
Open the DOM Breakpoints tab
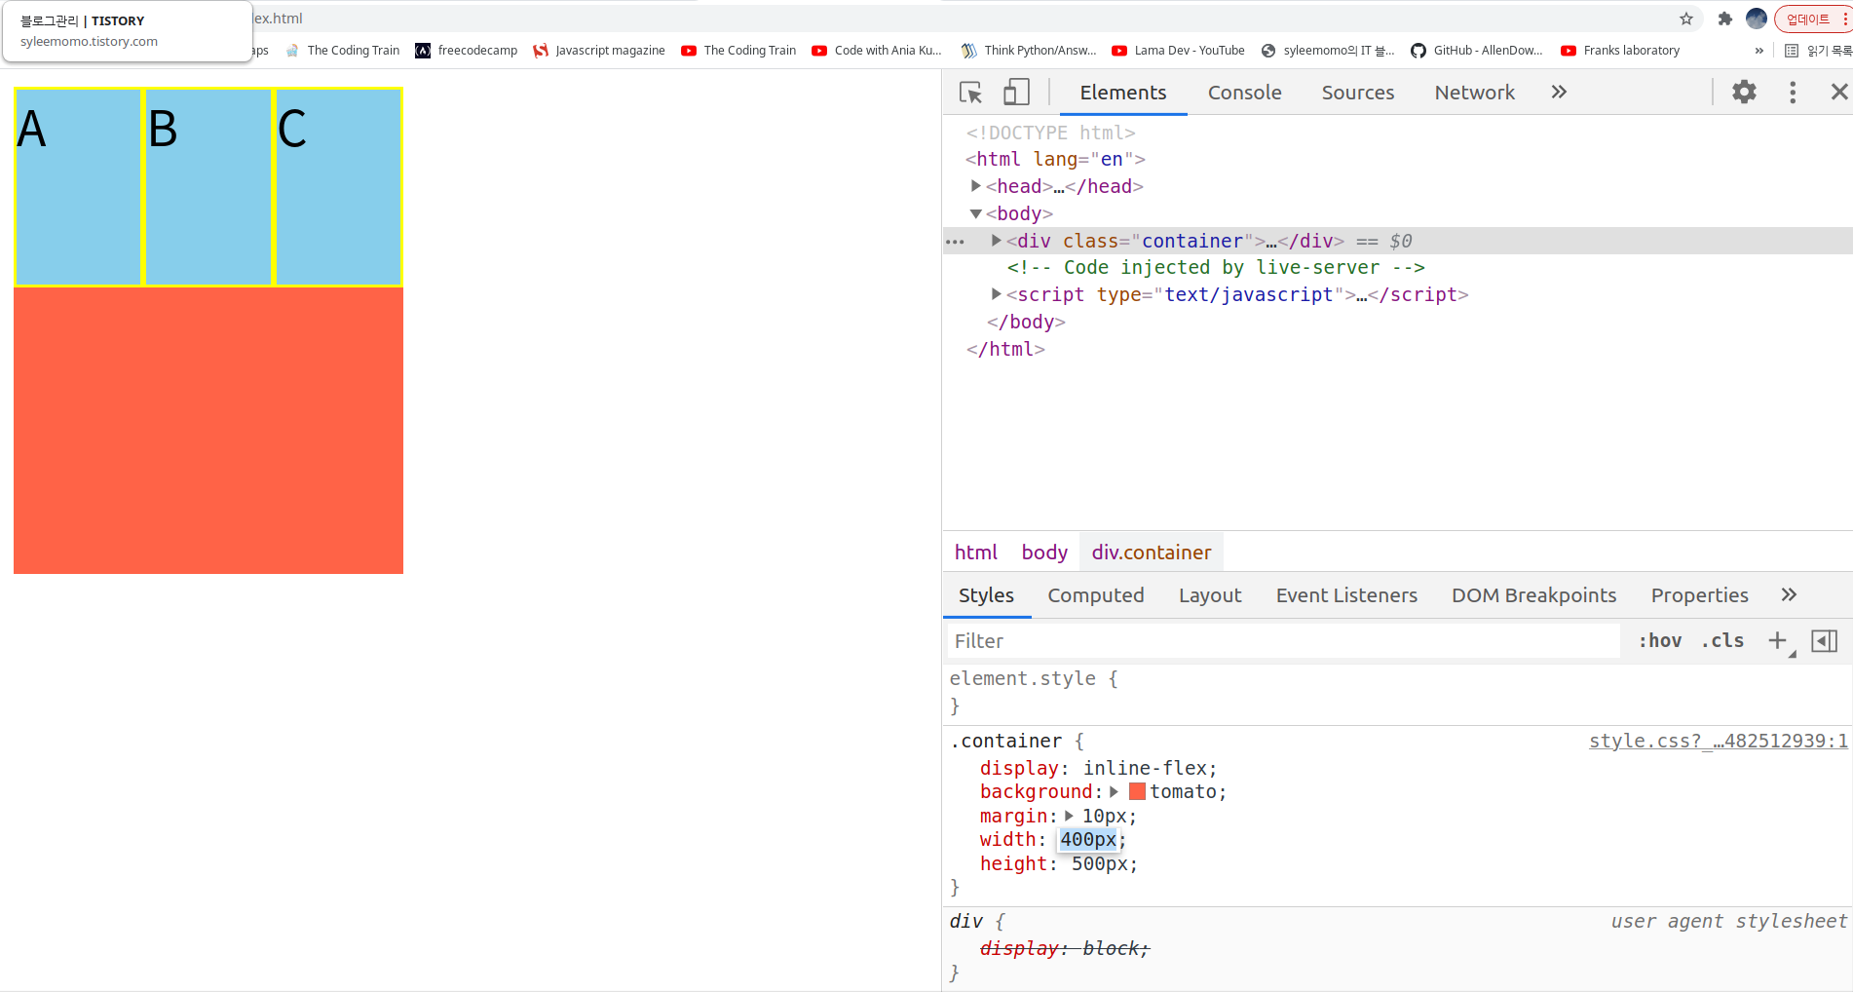1533,595
